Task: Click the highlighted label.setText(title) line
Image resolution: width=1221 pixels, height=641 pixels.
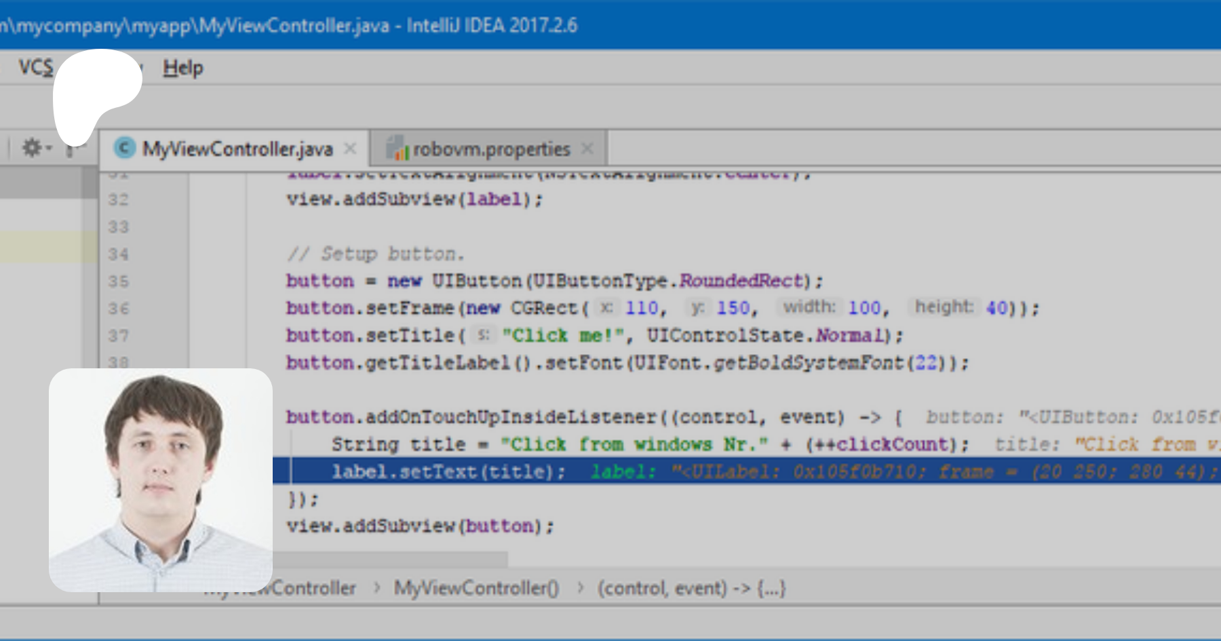Action: click(x=448, y=471)
